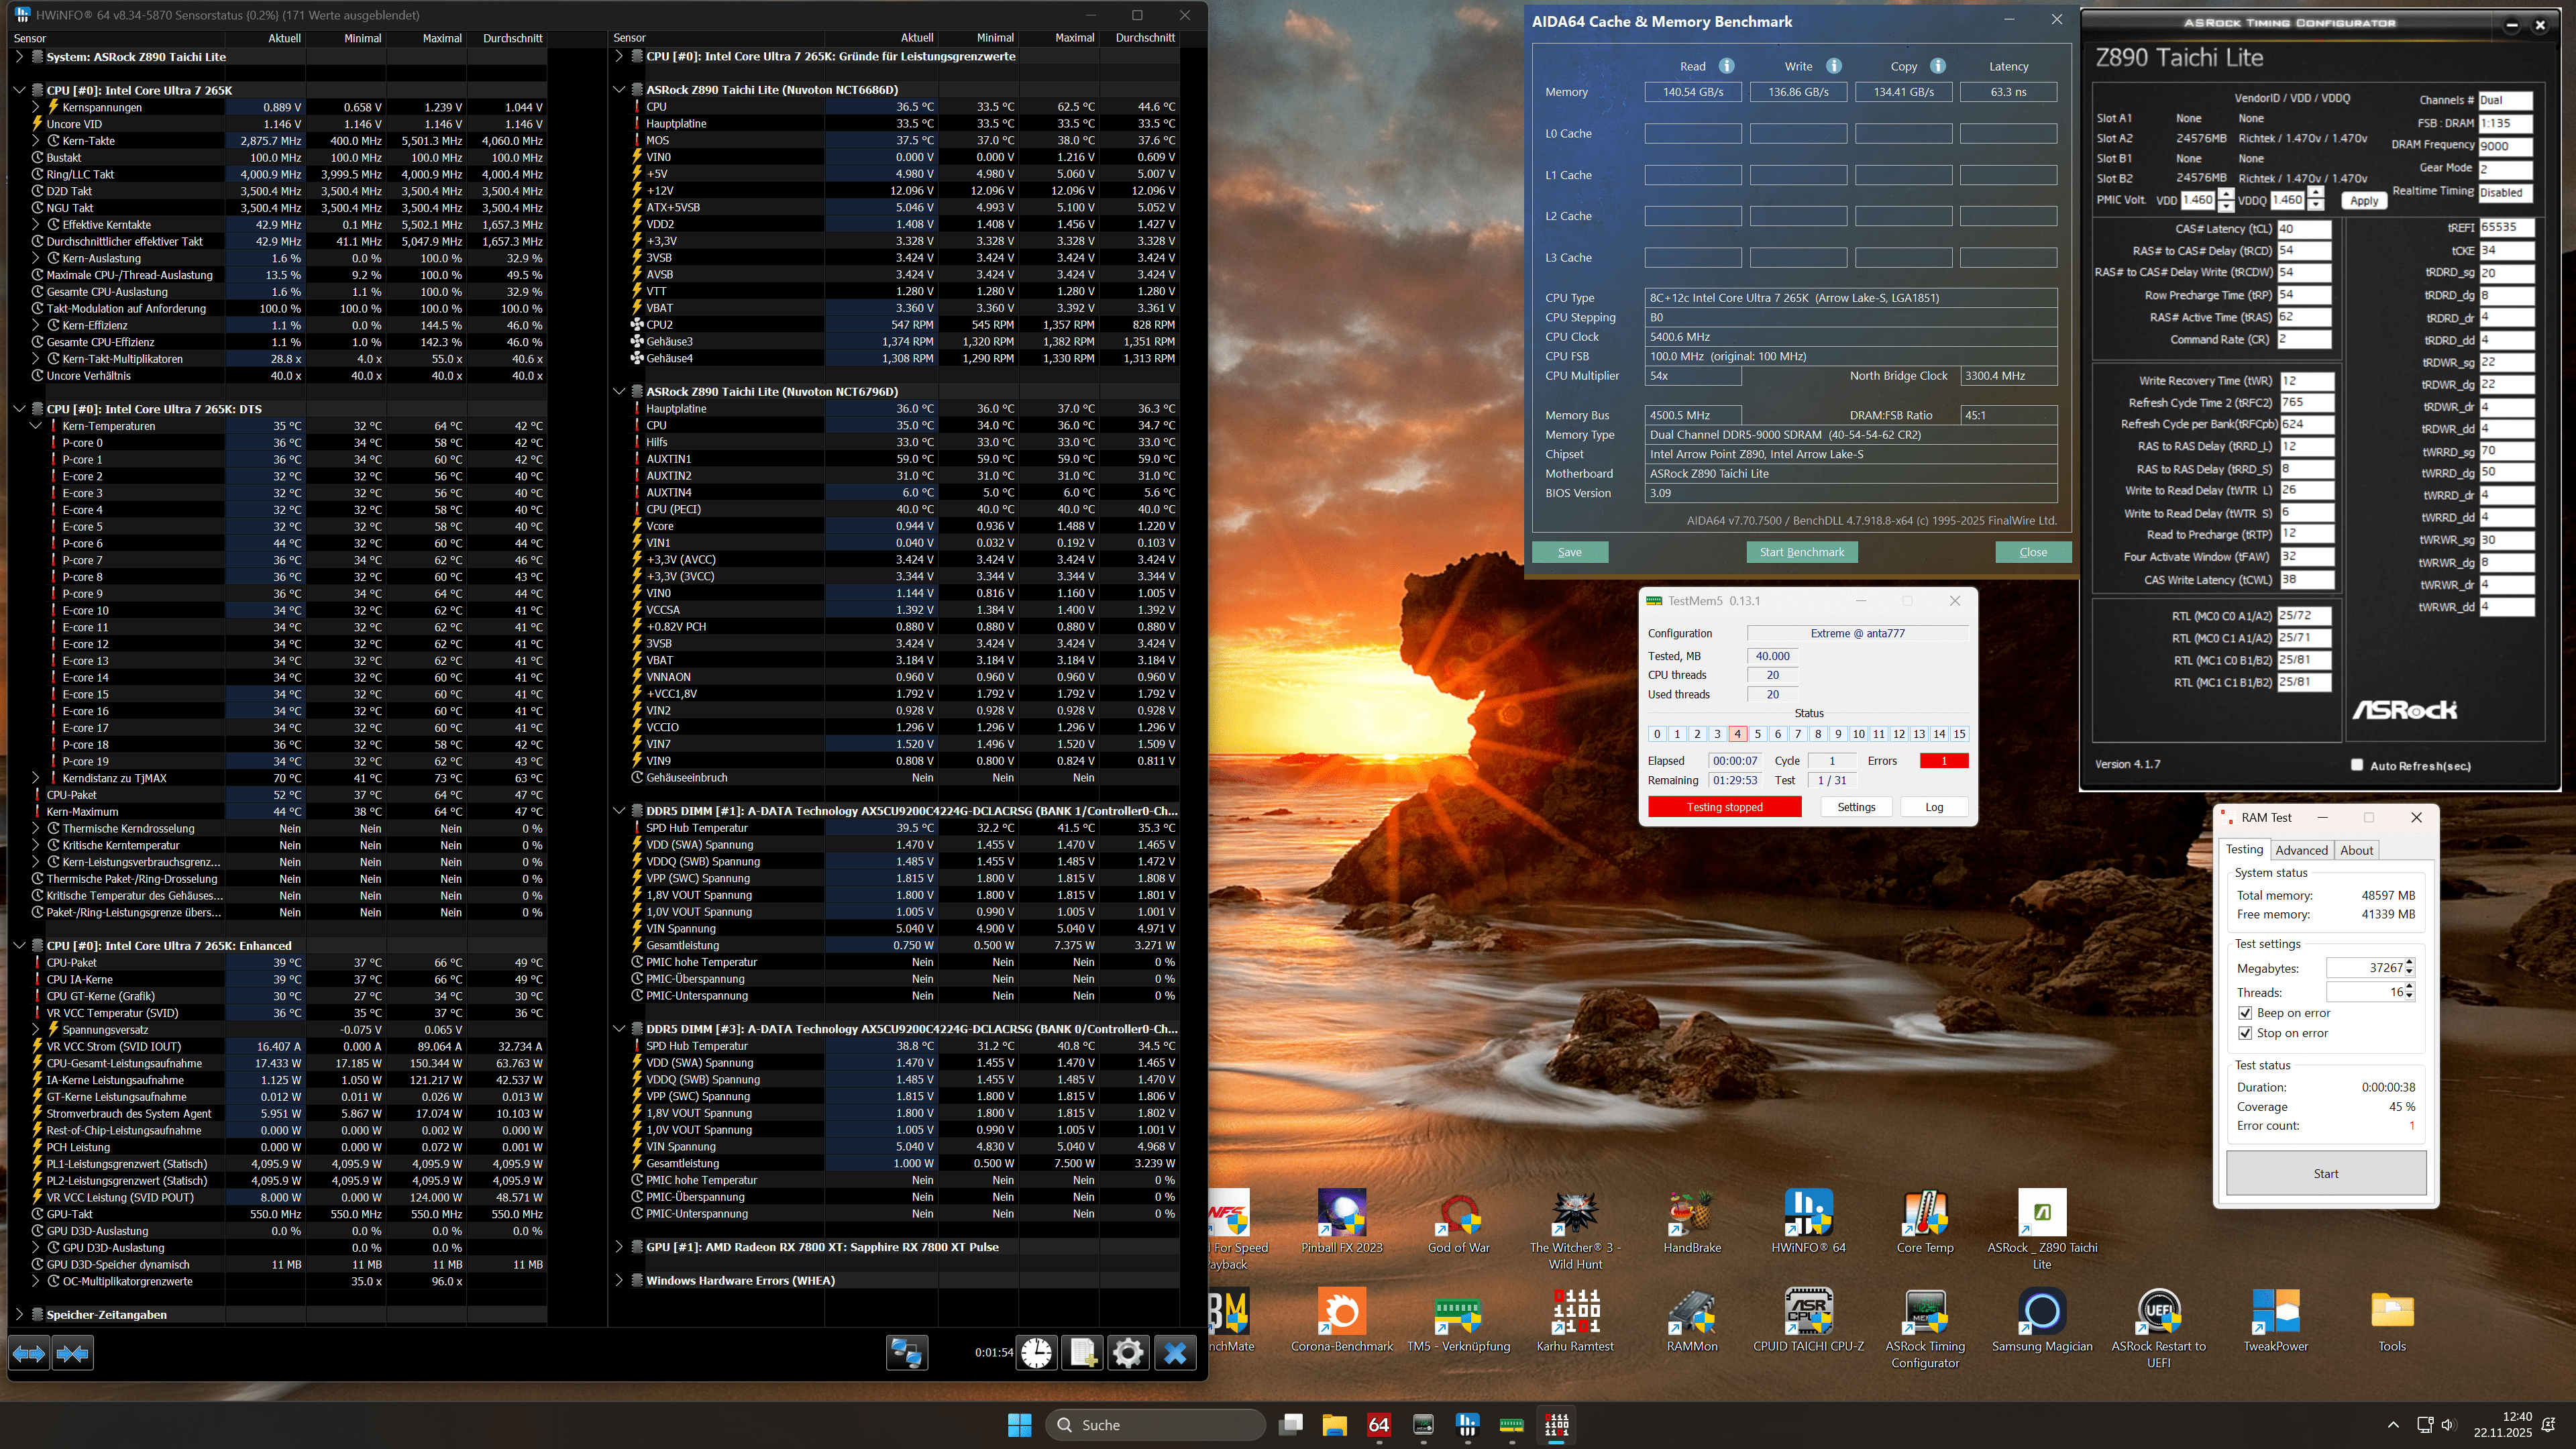Image resolution: width=2576 pixels, height=1449 pixels.
Task: Click Start Benchmark in AIDA64
Action: click(x=1801, y=552)
